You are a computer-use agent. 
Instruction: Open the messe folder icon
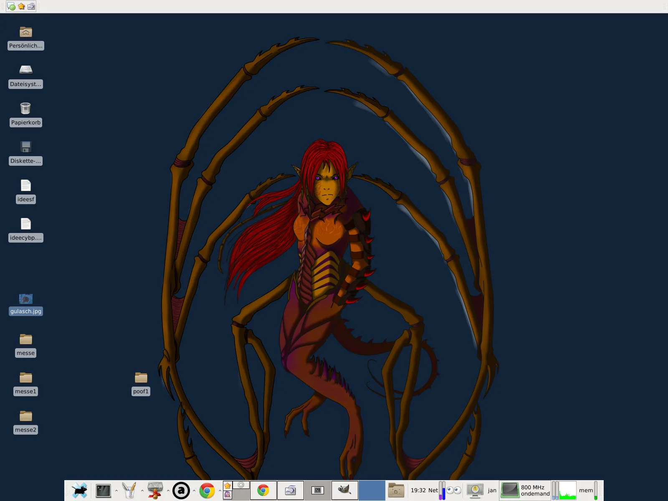tap(26, 339)
